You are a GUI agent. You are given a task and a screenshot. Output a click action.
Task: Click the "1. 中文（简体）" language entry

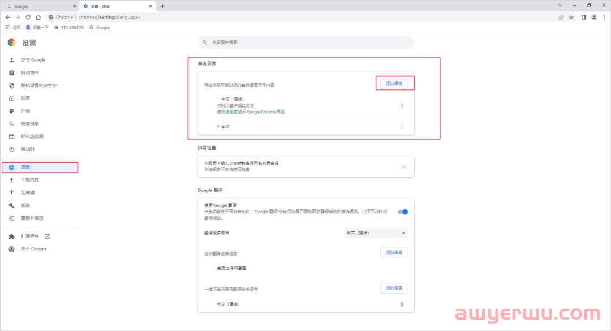tap(230, 99)
